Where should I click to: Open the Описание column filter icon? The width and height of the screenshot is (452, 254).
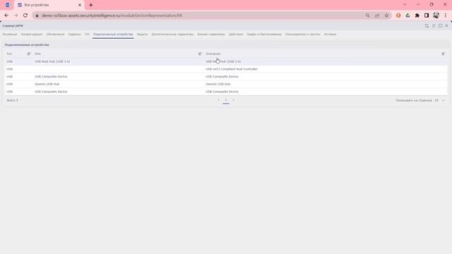(x=444, y=54)
